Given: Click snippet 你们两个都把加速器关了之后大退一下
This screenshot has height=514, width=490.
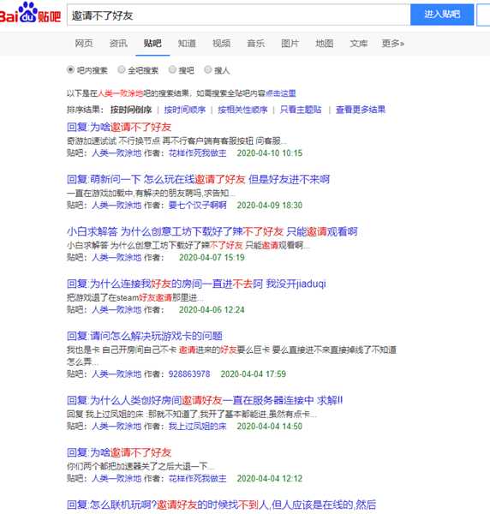Looking at the screenshot, I should click(x=140, y=466).
